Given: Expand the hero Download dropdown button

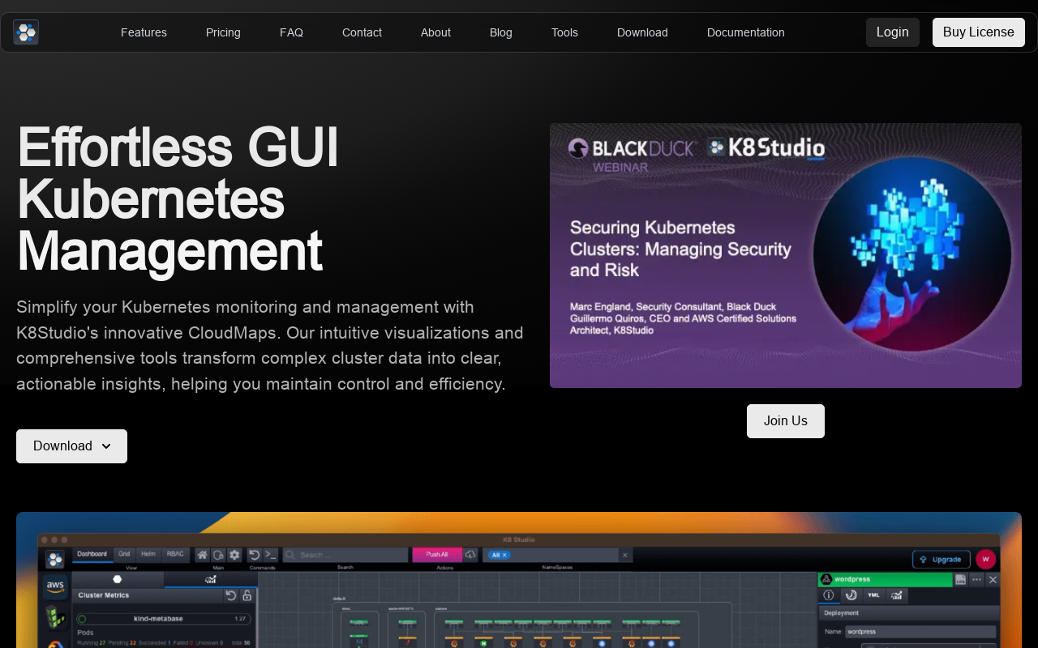Looking at the screenshot, I should click(71, 446).
